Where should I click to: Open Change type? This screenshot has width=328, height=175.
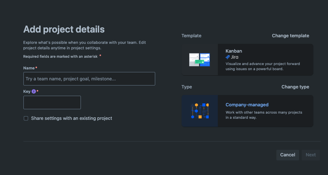tap(295, 87)
